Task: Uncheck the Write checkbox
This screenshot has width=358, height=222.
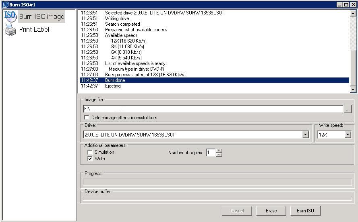Action: 90,159
